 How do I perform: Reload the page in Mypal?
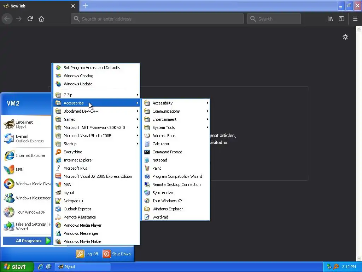coord(30,19)
